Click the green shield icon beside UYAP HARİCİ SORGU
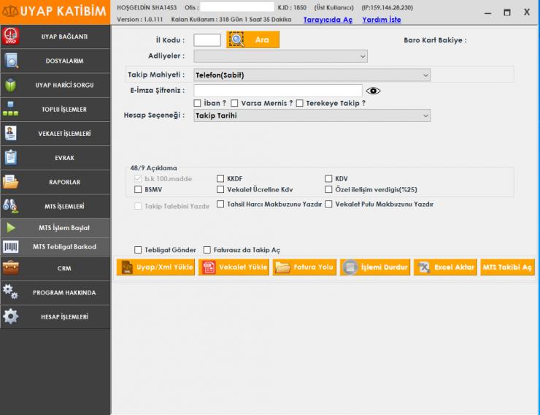This screenshot has height=415, width=540. coord(11,85)
